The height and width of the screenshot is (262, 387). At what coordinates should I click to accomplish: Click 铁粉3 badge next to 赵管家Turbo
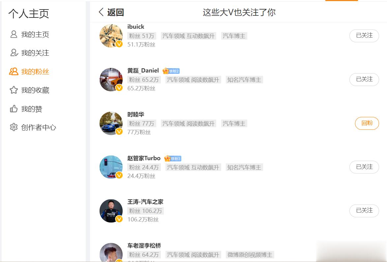172,159
